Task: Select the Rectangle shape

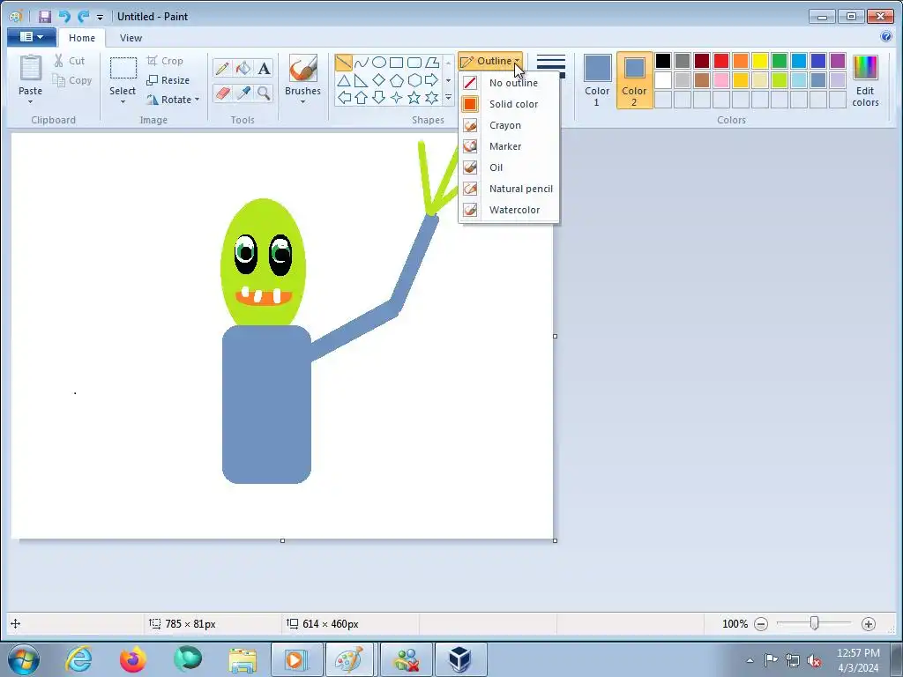Action: [x=396, y=63]
